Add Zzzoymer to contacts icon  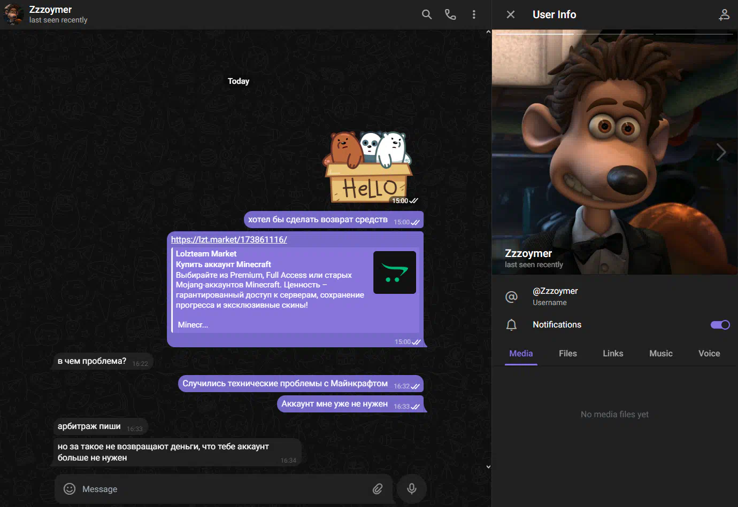pyautogui.click(x=724, y=14)
